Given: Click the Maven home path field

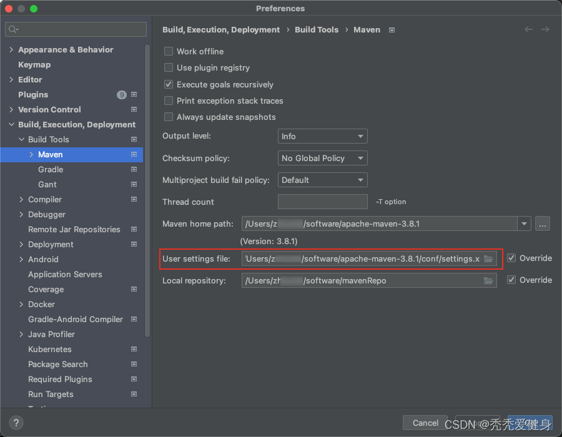Looking at the screenshot, I should click(x=380, y=224).
